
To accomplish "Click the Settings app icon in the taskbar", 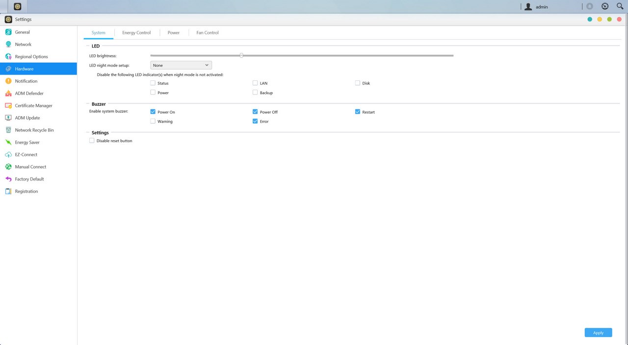I will point(17,6).
